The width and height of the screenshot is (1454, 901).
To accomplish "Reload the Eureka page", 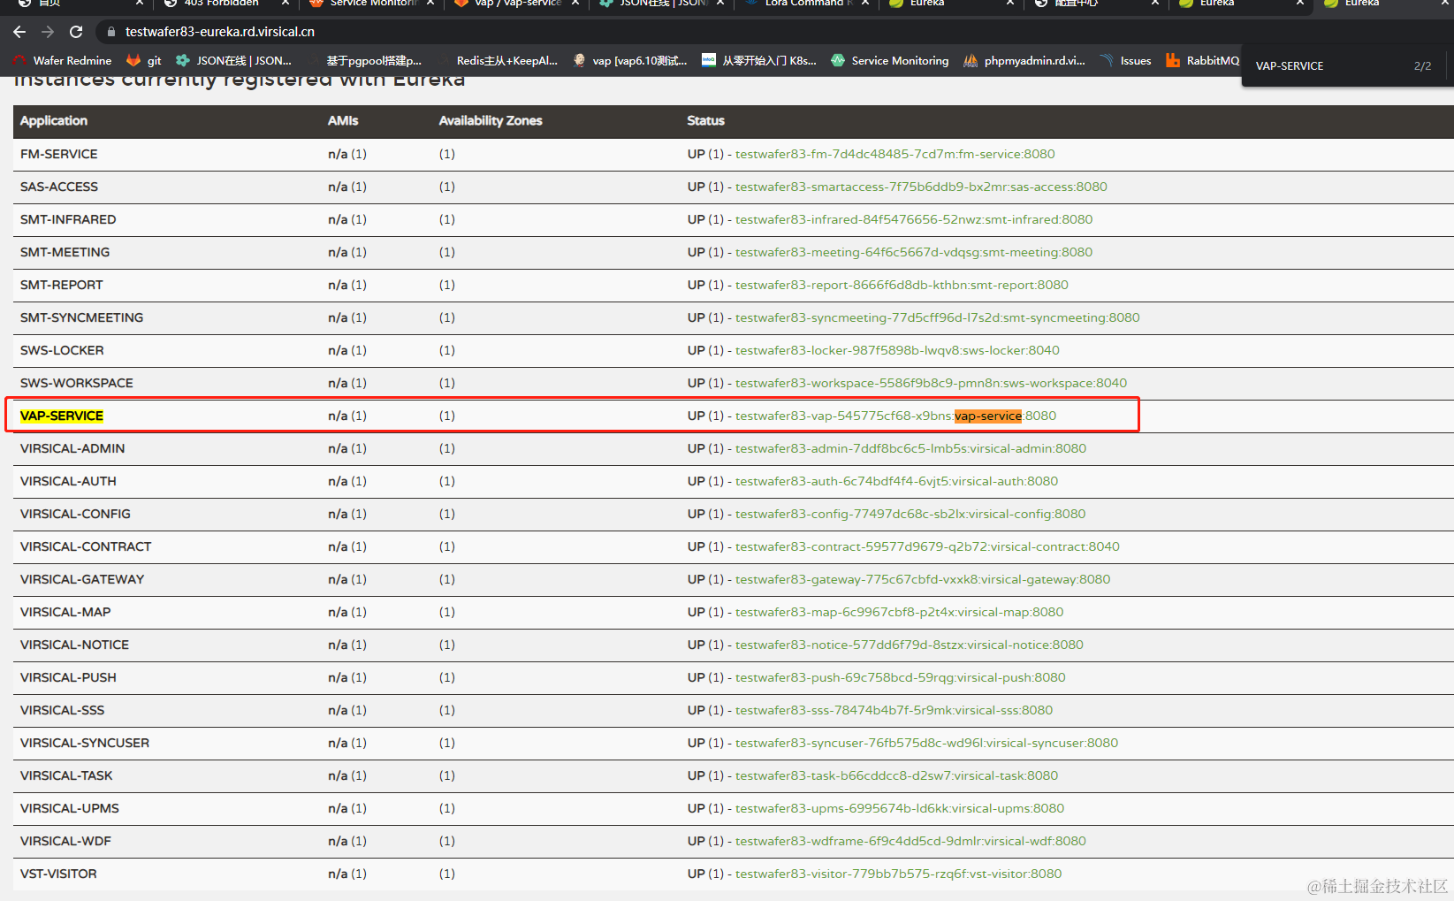I will 76,32.
